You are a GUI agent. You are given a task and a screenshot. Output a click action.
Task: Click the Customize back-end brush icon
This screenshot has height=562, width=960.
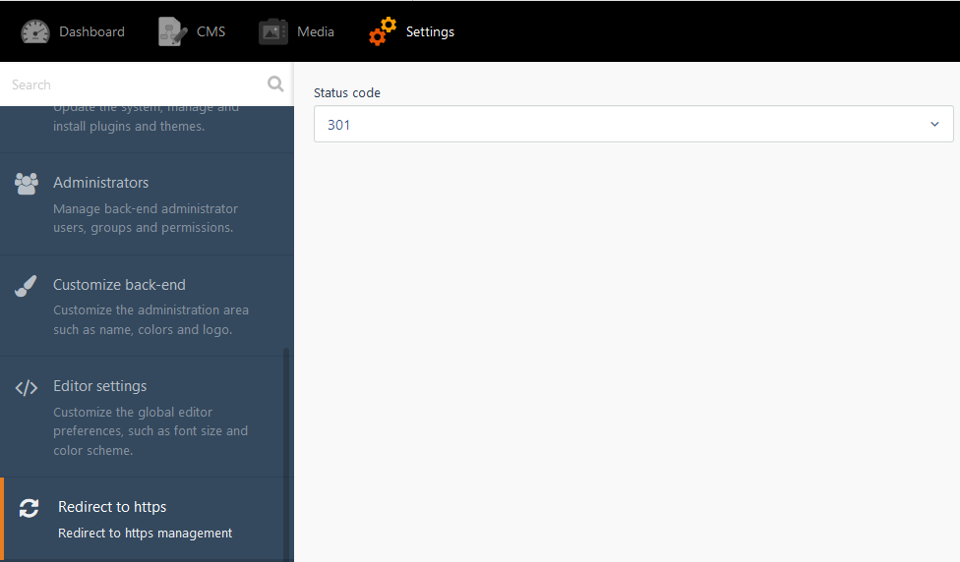pos(26,286)
